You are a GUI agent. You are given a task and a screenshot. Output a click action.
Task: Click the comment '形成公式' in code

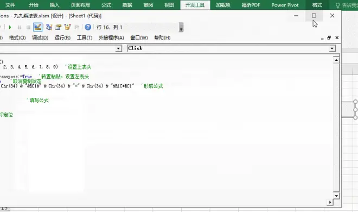[x=152, y=86]
